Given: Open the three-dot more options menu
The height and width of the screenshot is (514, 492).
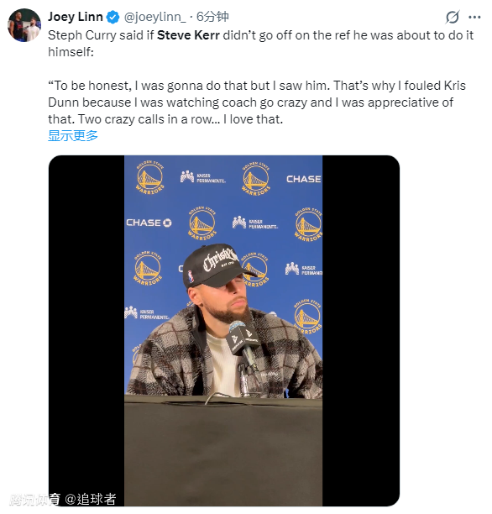Looking at the screenshot, I should [474, 17].
